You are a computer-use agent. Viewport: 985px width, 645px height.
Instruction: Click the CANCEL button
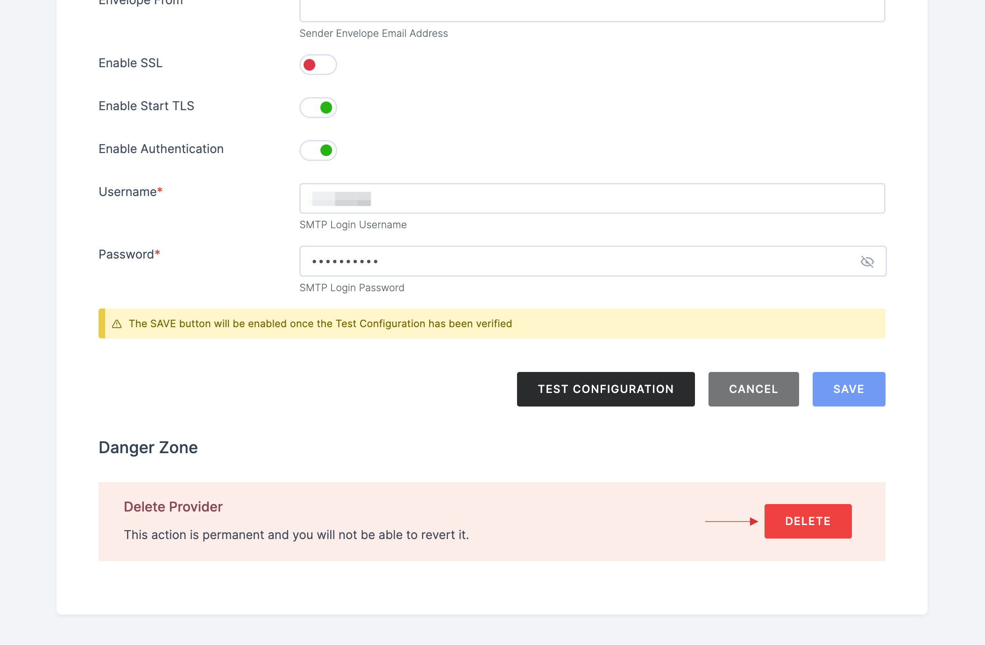(x=753, y=389)
